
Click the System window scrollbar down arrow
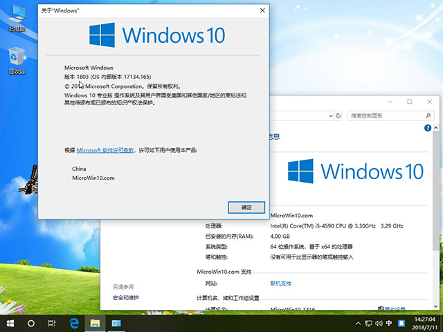(436, 306)
